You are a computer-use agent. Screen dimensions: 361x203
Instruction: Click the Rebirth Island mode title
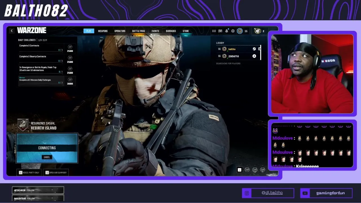click(44, 128)
